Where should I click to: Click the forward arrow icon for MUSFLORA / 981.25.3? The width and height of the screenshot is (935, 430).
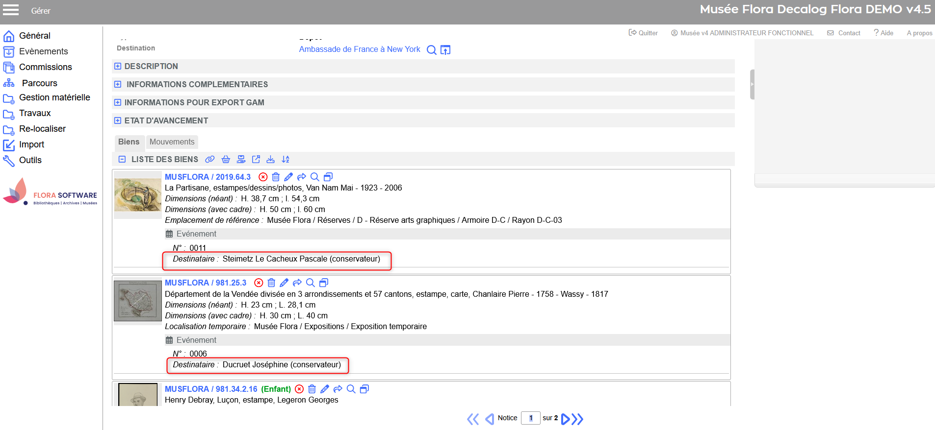point(297,283)
